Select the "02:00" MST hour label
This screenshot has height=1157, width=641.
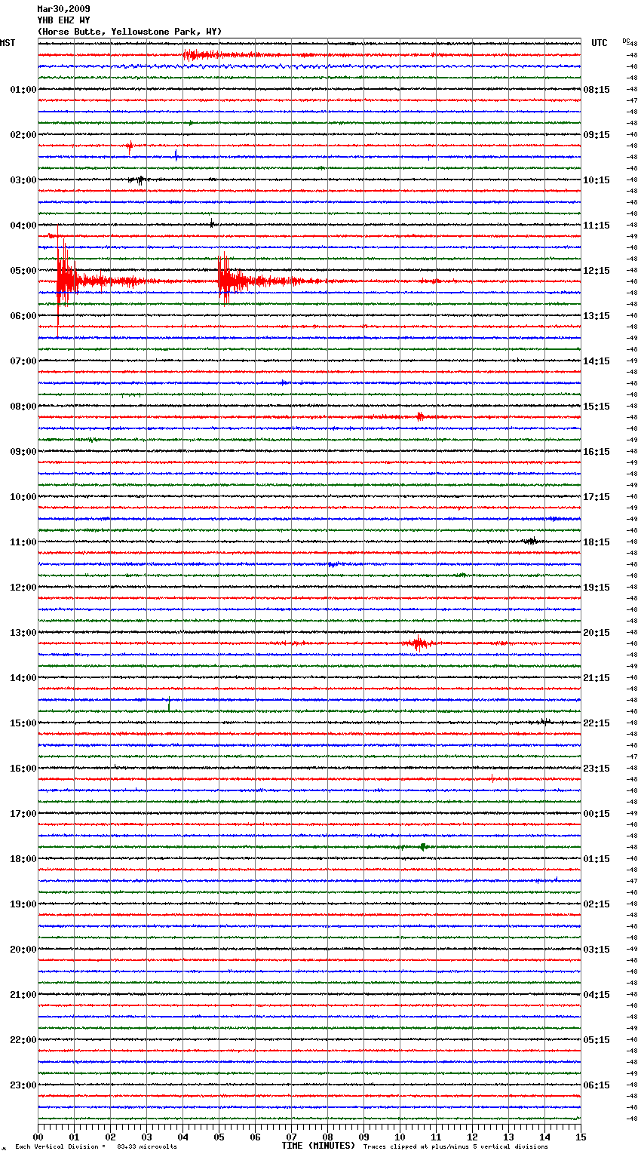click(23, 135)
